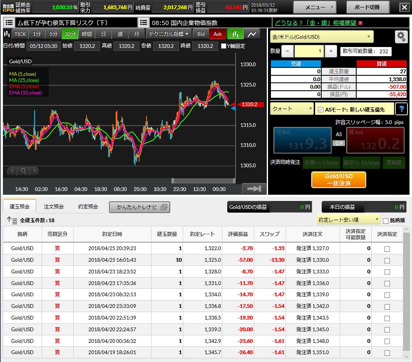Image resolution: width=412 pixels, height=362 pixels.
Task: Open the かんたんトレナビ popup window
Action: (139, 207)
